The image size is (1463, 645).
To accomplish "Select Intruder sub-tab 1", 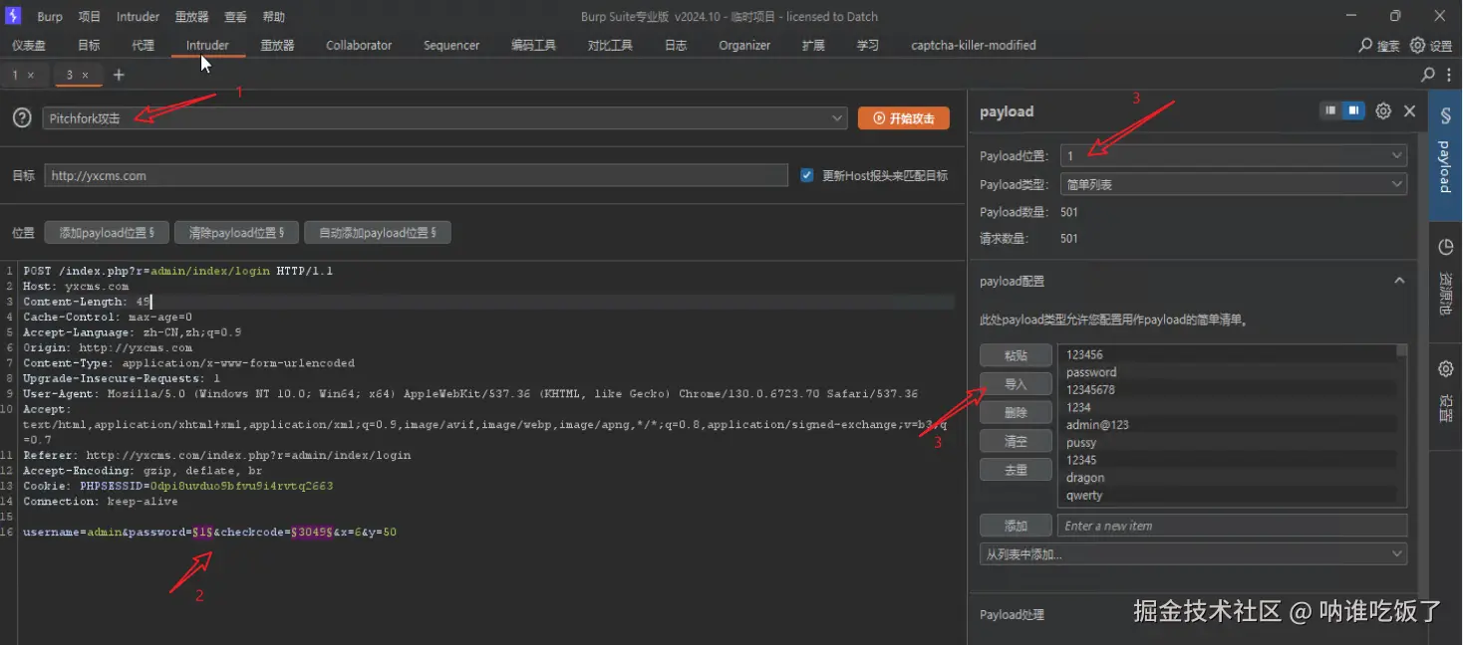I will click(x=16, y=75).
